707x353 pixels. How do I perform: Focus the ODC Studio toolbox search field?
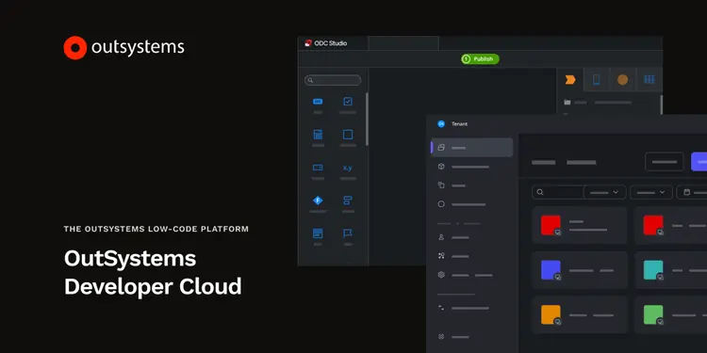(333, 80)
